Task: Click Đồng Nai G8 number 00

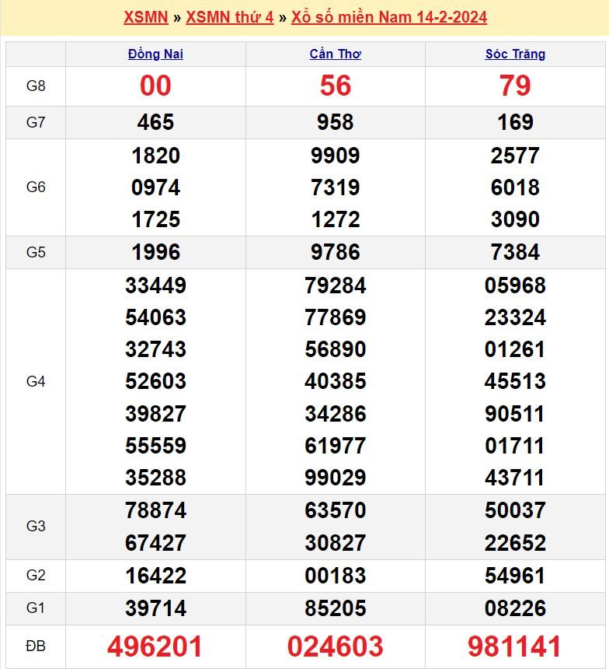Action: [x=155, y=86]
